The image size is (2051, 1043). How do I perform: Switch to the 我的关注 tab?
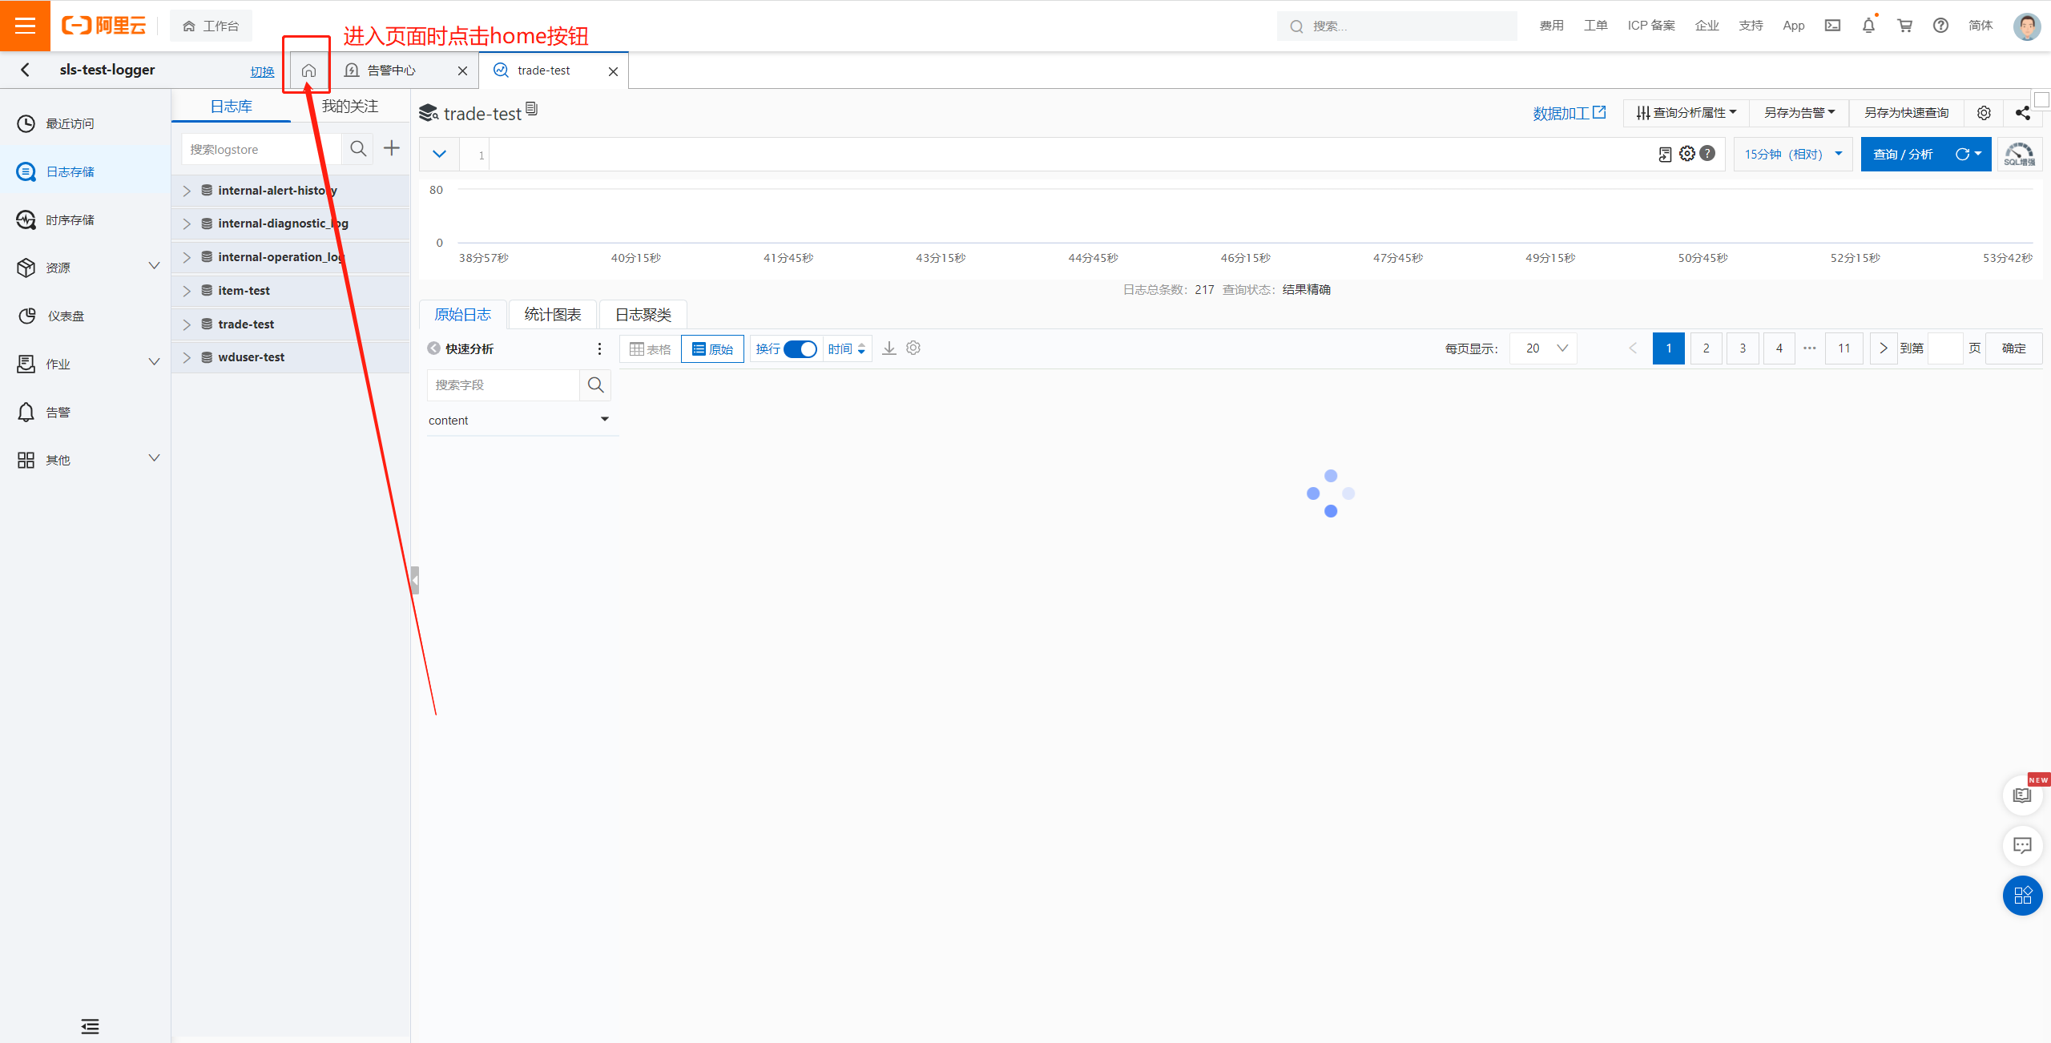point(350,107)
